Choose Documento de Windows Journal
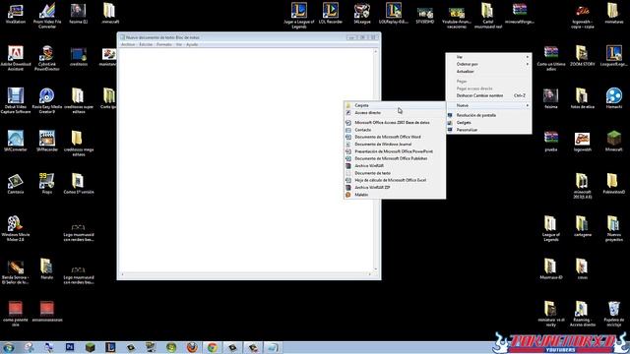The image size is (630, 354). (395, 145)
